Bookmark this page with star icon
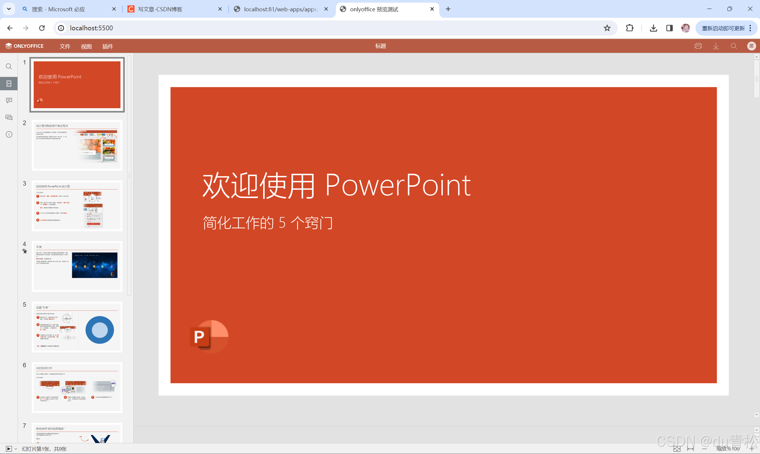This screenshot has height=454, width=760. (x=607, y=28)
